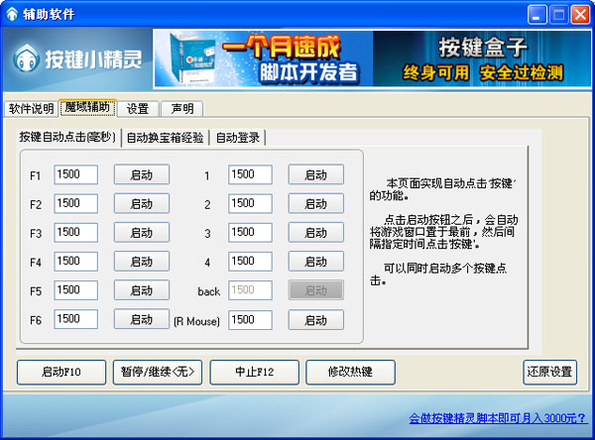Click the back label text

point(208,291)
